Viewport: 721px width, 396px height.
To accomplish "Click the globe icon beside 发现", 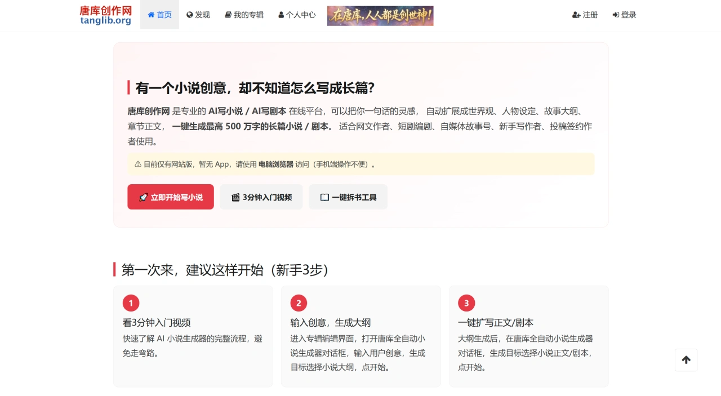I will [190, 15].
